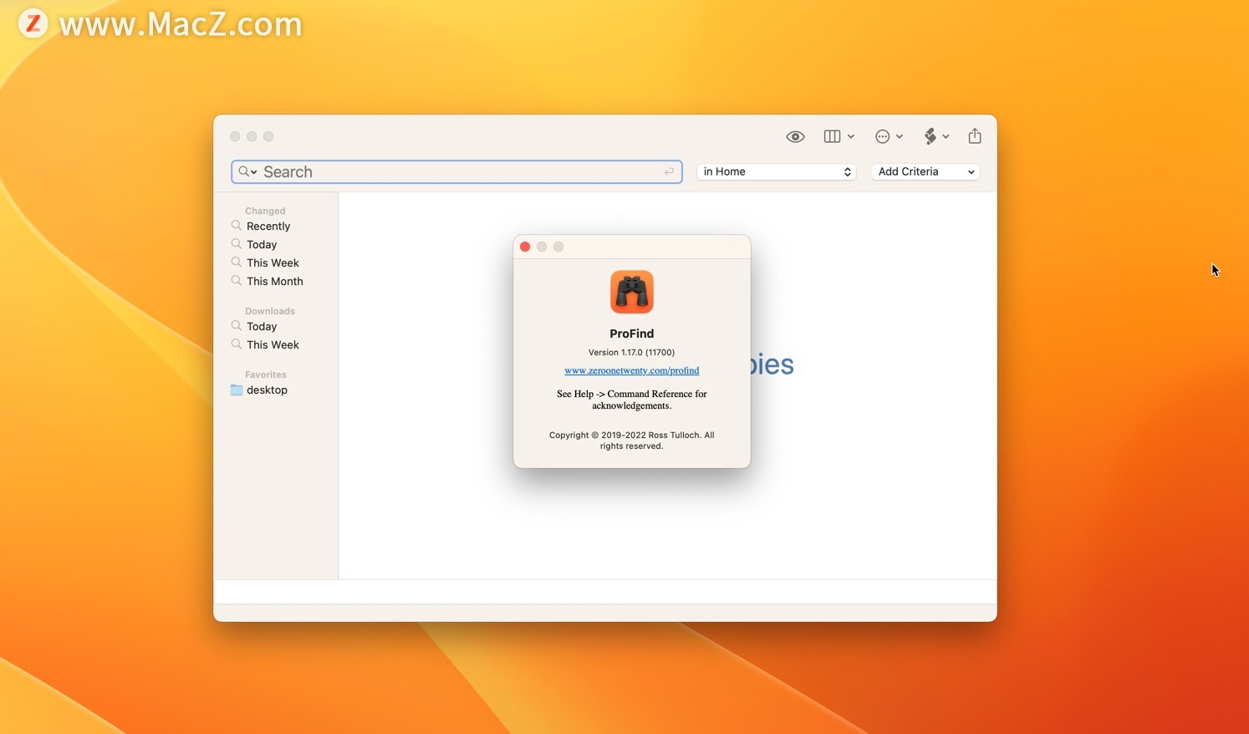
Task: Open the ellipsis actions toolbar menu
Action: point(889,136)
